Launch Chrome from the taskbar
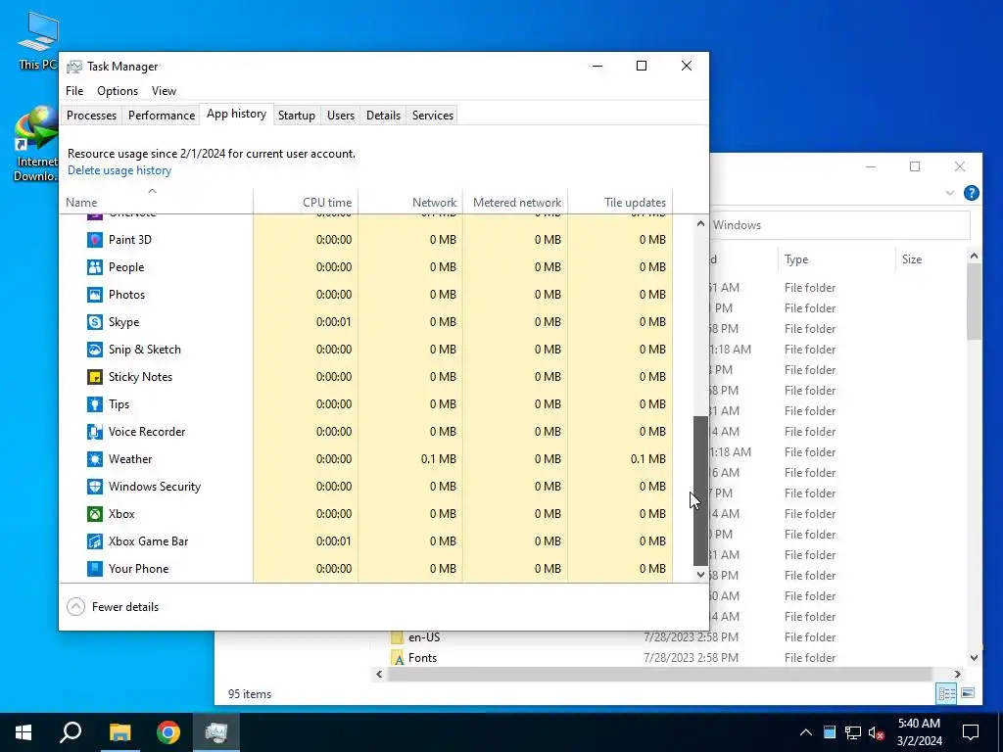Image resolution: width=1003 pixels, height=752 pixels. (x=168, y=732)
